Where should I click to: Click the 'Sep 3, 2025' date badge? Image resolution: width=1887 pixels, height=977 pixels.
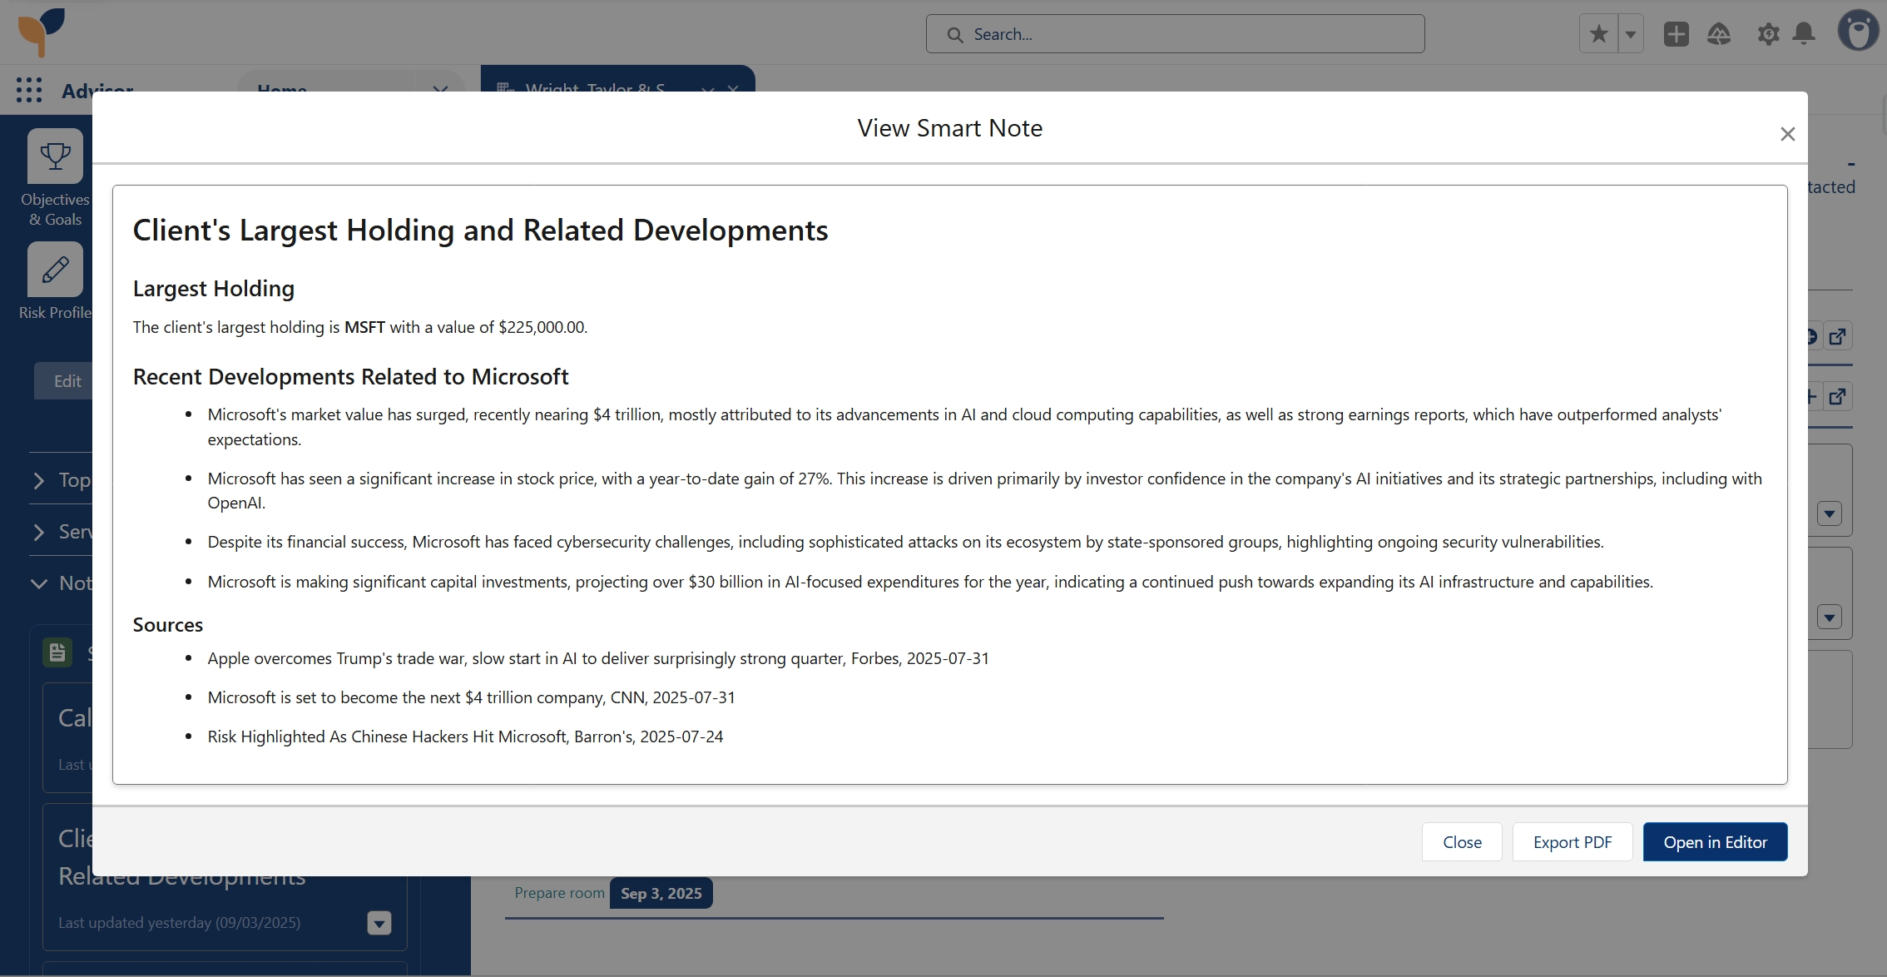pyautogui.click(x=661, y=893)
